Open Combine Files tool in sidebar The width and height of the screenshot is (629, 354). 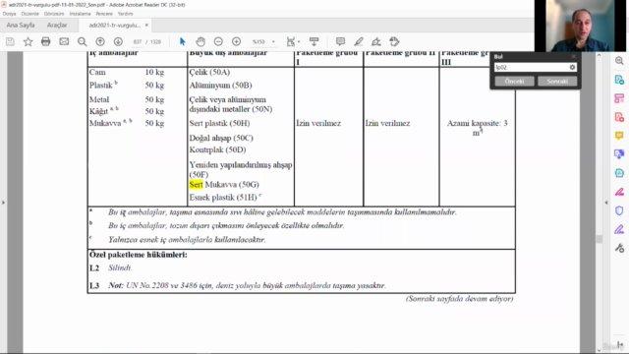[x=619, y=154]
